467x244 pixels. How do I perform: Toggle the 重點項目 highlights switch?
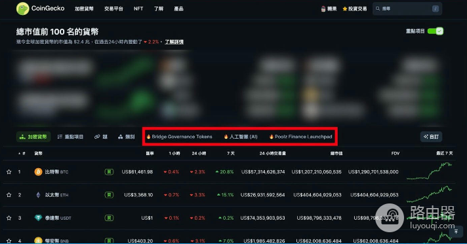pyautogui.click(x=436, y=31)
